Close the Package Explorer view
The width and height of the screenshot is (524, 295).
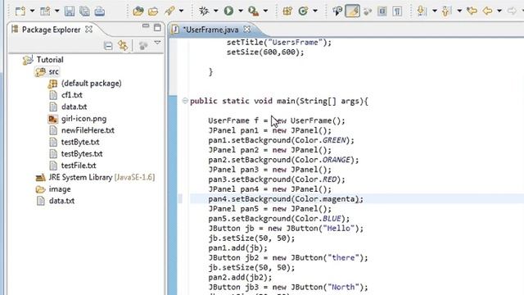[88, 29]
